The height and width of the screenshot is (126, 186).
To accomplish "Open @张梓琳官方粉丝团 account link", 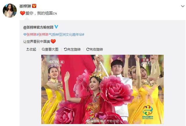I will (x=38, y=27).
